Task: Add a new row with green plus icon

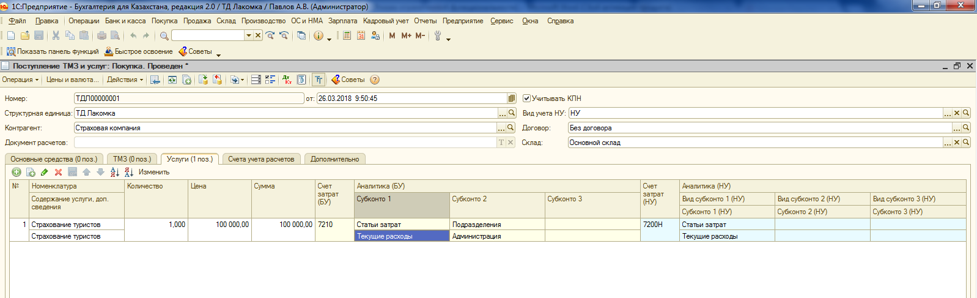Action: (17, 172)
